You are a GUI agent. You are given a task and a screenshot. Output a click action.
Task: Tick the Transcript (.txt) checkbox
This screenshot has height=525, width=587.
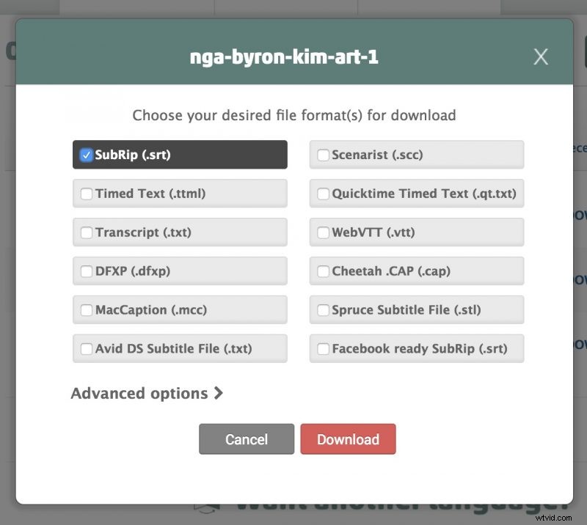[87, 232]
